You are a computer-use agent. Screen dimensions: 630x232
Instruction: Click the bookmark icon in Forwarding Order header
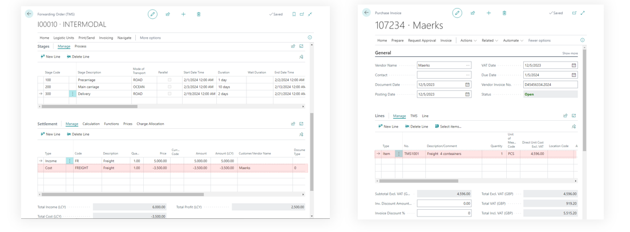pos(294,14)
